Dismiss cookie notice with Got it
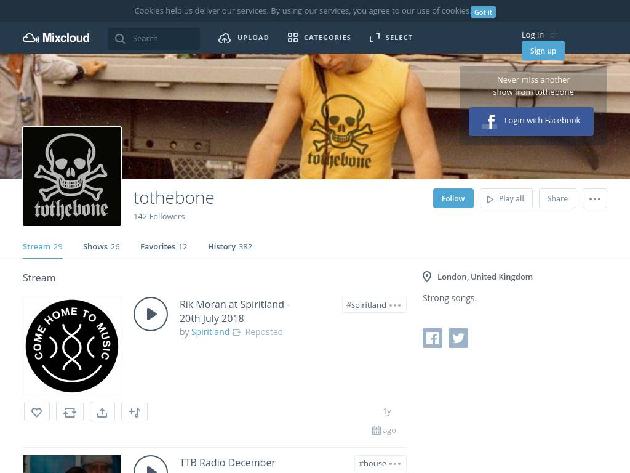 (483, 12)
